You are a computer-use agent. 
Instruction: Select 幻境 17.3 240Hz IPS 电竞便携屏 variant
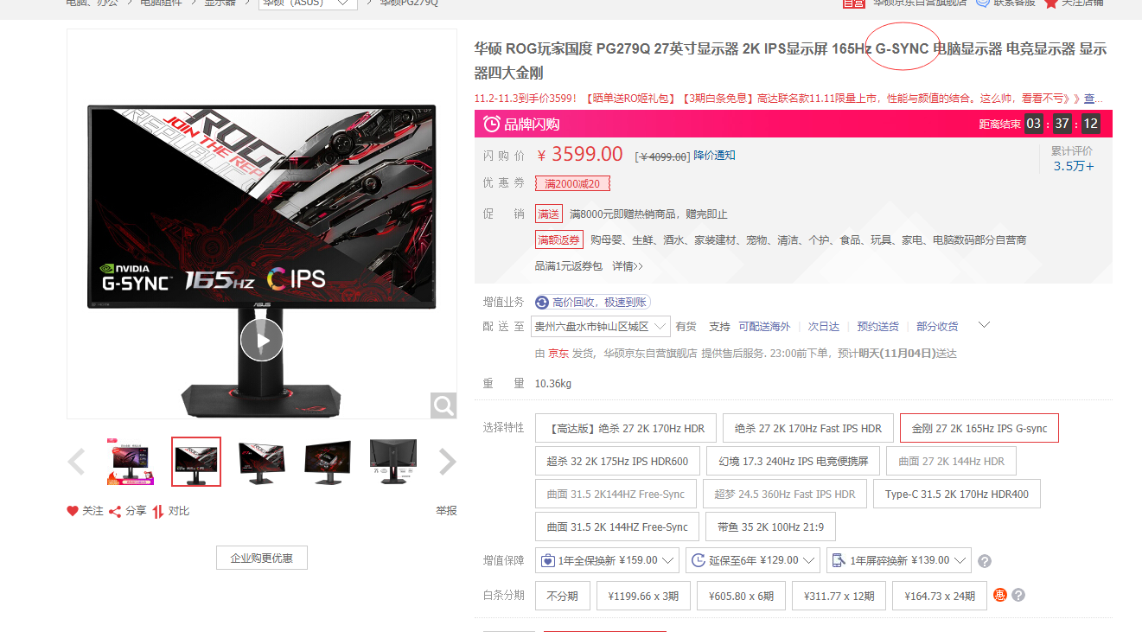tap(793, 461)
